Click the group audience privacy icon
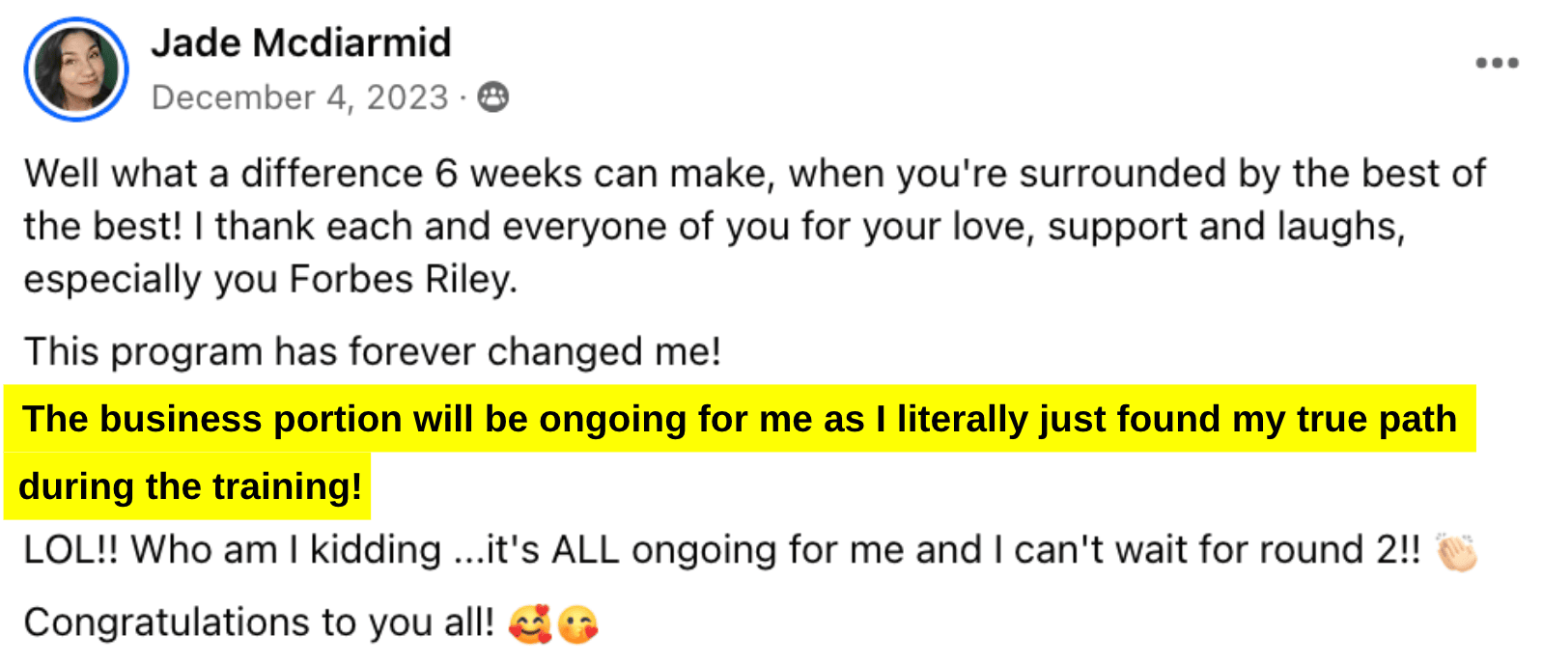1543x664 pixels. pos(493,97)
